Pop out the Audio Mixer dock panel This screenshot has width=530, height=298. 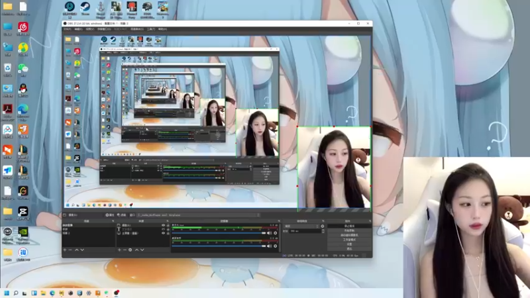(279, 221)
